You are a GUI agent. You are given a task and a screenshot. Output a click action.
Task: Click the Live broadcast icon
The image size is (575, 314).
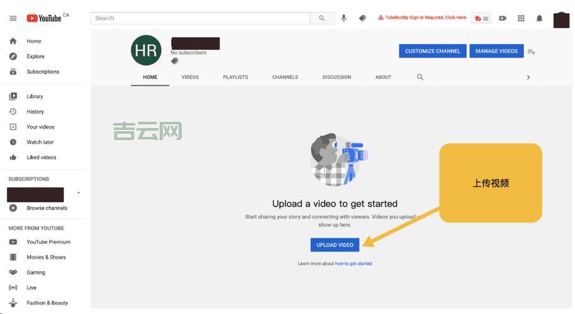point(13,288)
